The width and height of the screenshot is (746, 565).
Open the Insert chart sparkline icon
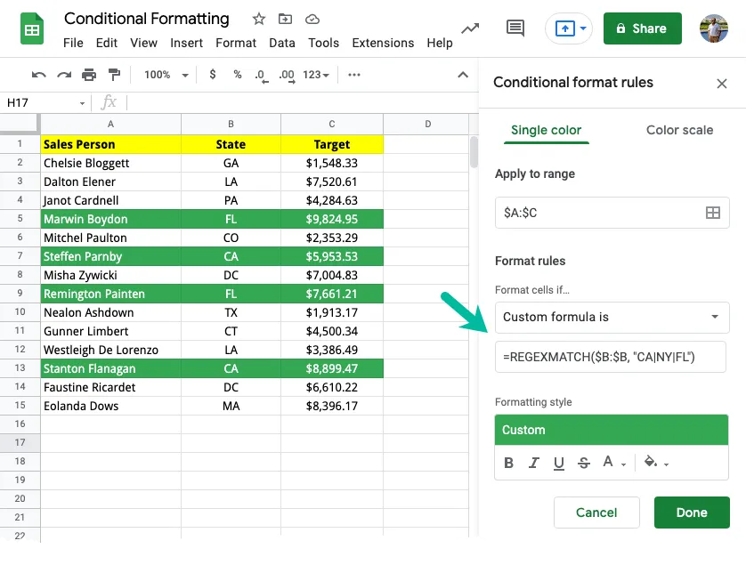click(470, 28)
